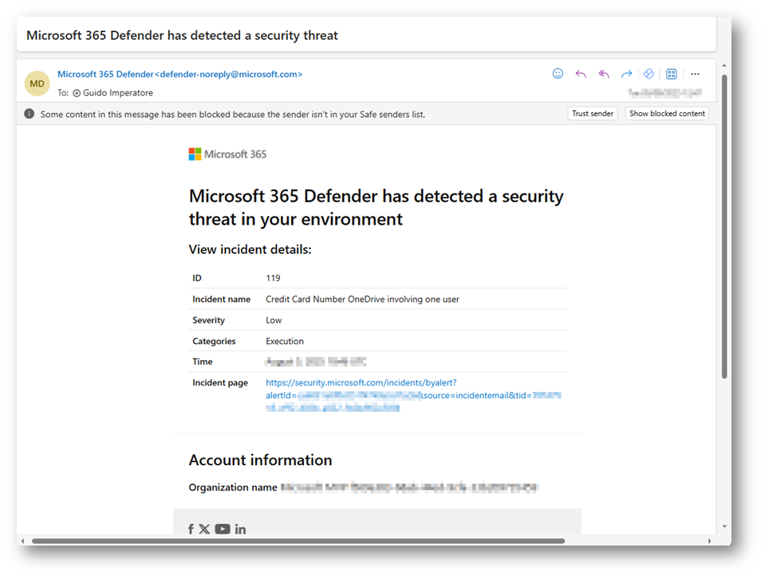Open the More actions ellipsis menu
Screen dimensions: 765x579
pyautogui.click(x=695, y=74)
